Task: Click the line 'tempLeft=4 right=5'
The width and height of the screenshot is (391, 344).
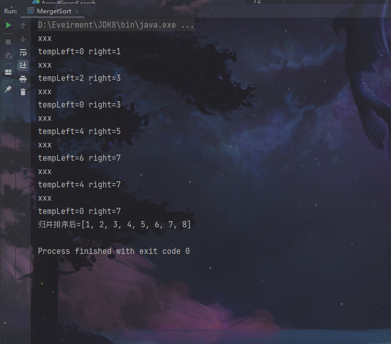Action: click(79, 131)
